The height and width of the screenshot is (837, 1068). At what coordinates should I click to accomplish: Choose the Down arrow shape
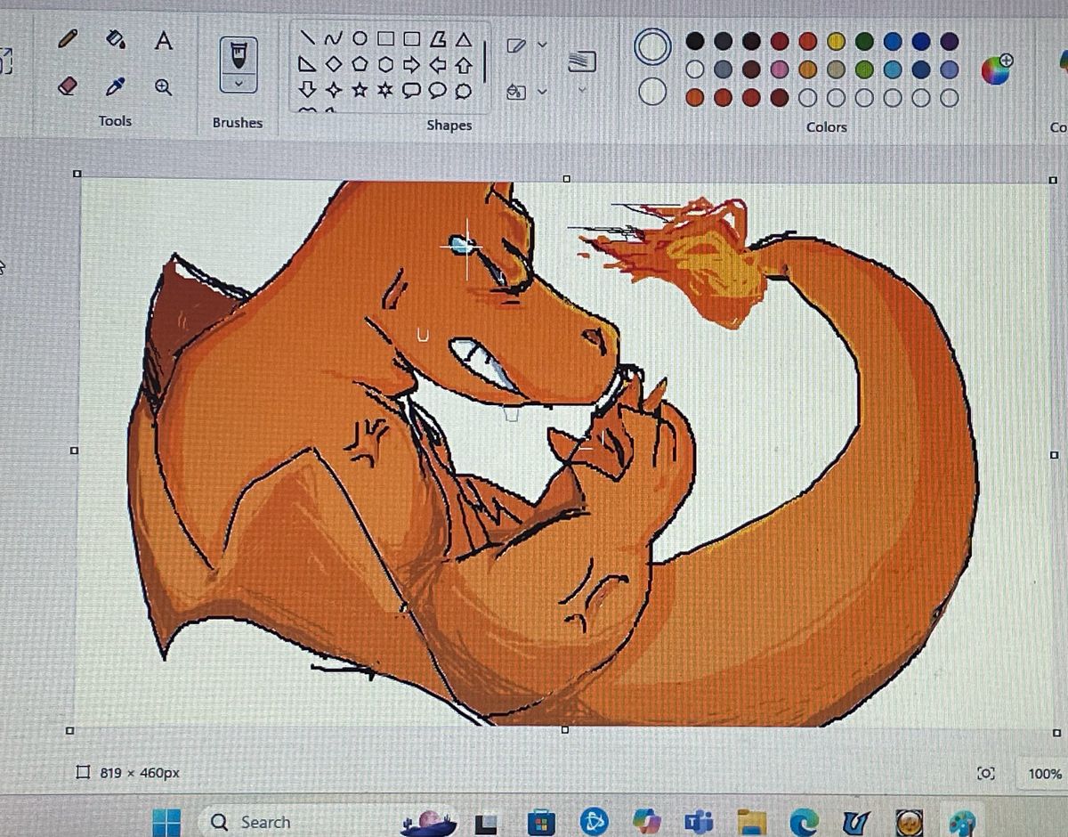[x=307, y=89]
